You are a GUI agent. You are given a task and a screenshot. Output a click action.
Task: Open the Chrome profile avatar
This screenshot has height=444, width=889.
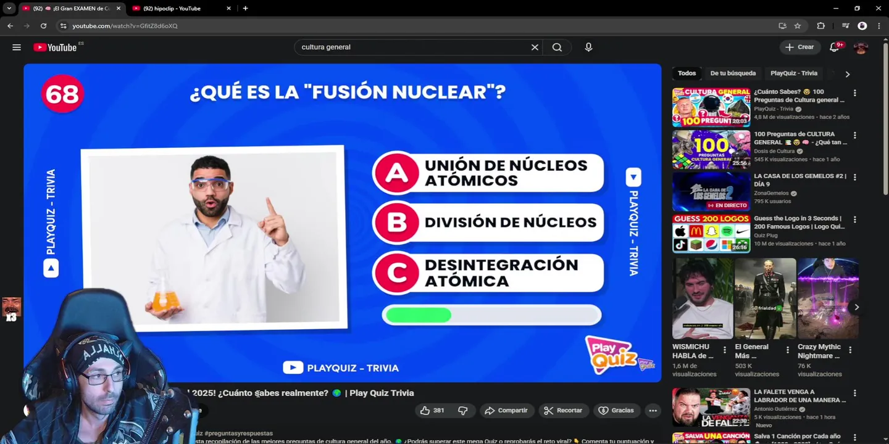click(862, 26)
